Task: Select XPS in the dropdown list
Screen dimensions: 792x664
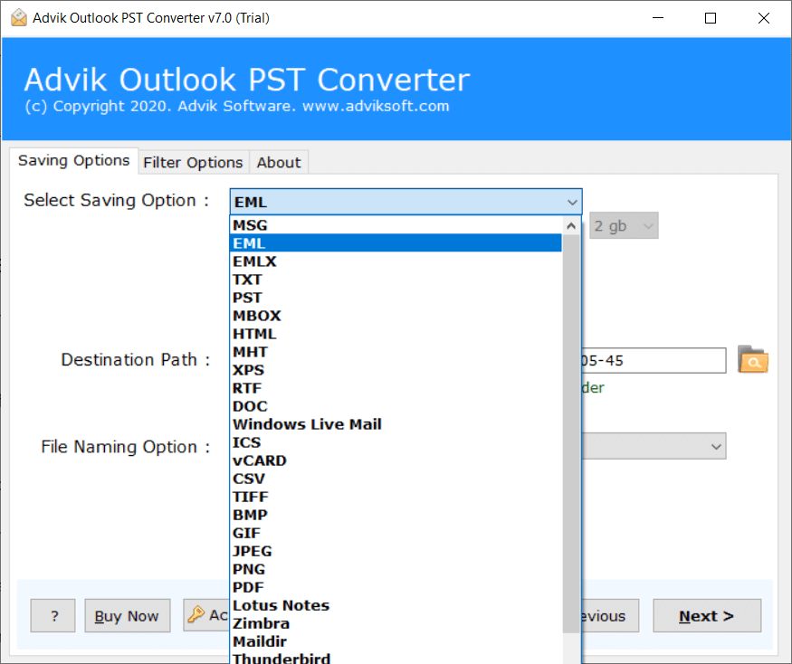Action: tap(396, 370)
